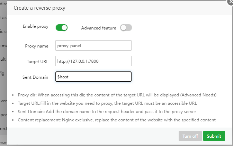Enable the Advanced feature switch
The image size is (233, 146).
[126, 28]
